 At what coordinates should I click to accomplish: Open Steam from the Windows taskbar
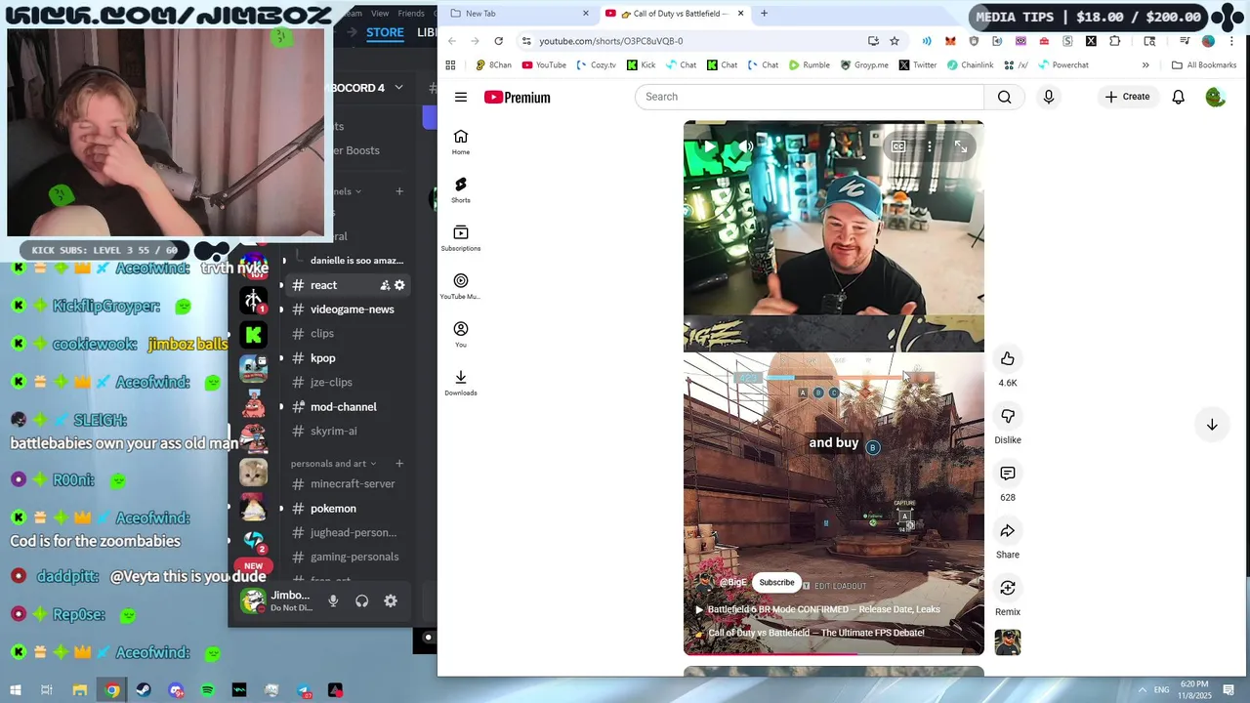(144, 690)
